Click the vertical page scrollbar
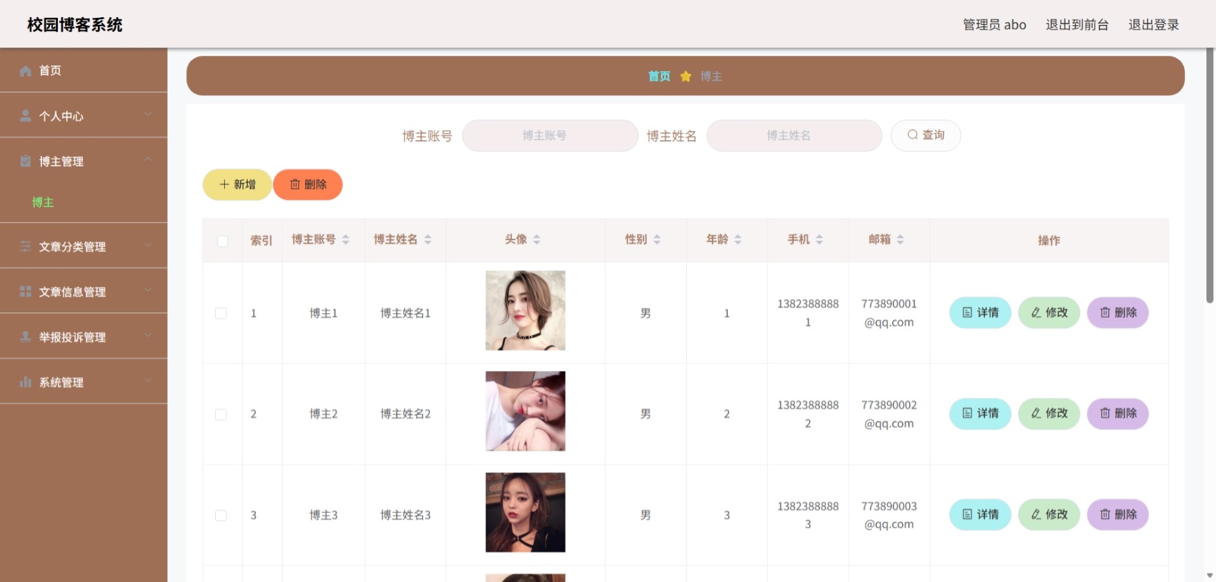Screen dimensions: 1216x582 tap(1209, 176)
